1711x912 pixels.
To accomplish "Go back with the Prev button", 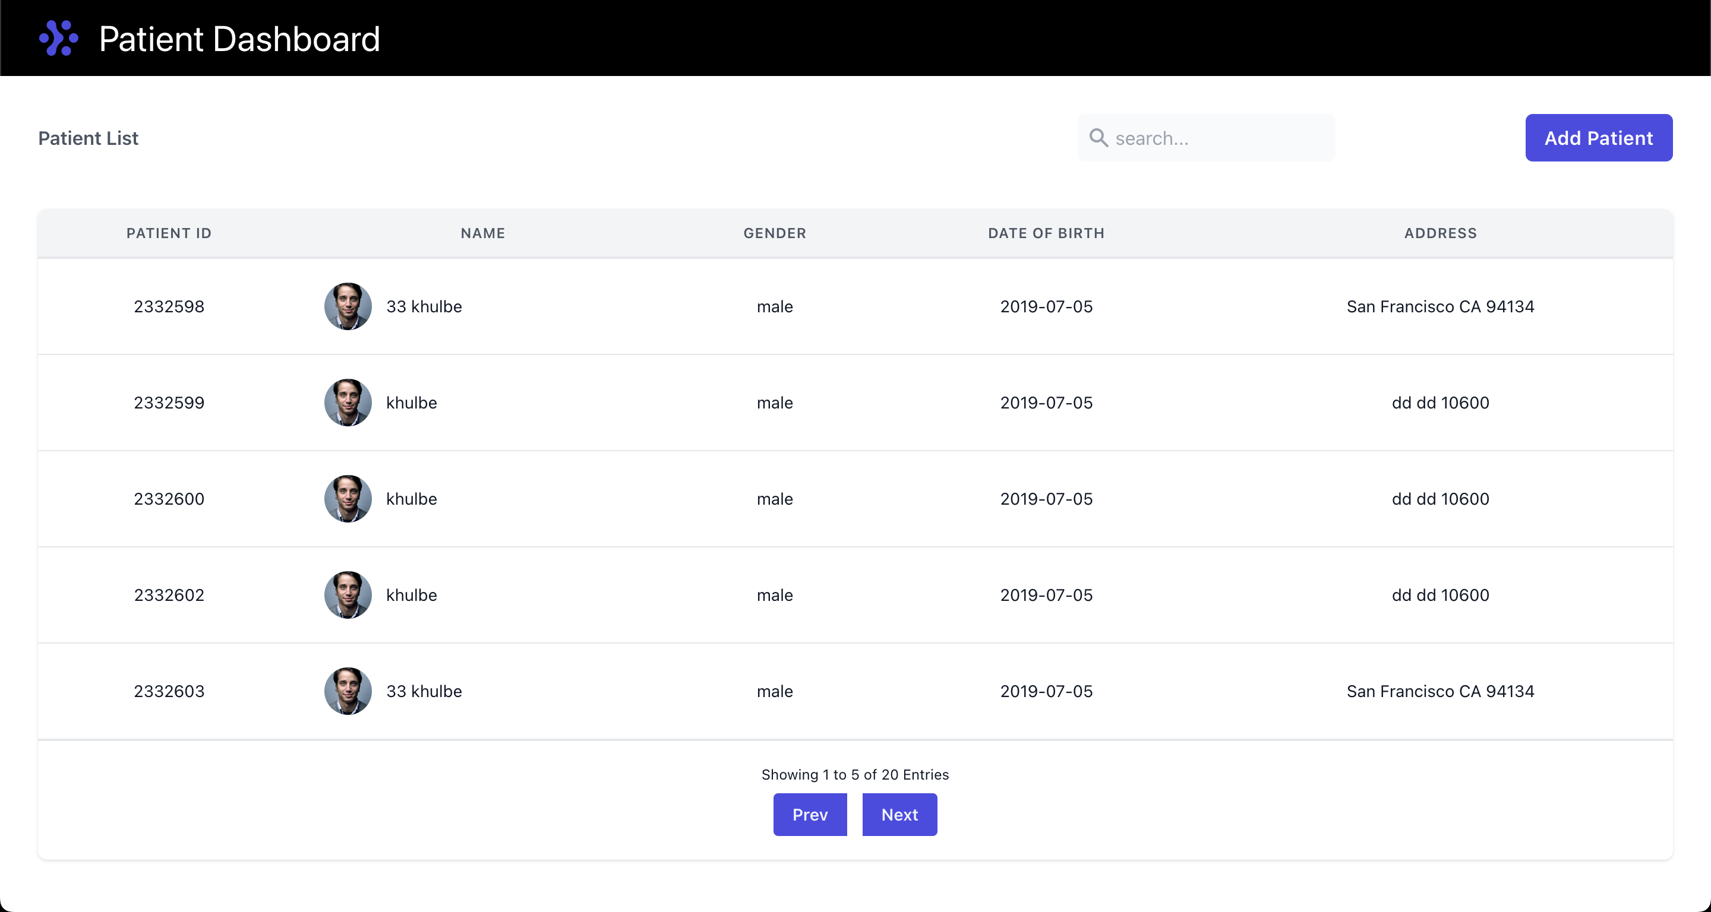I will point(810,815).
